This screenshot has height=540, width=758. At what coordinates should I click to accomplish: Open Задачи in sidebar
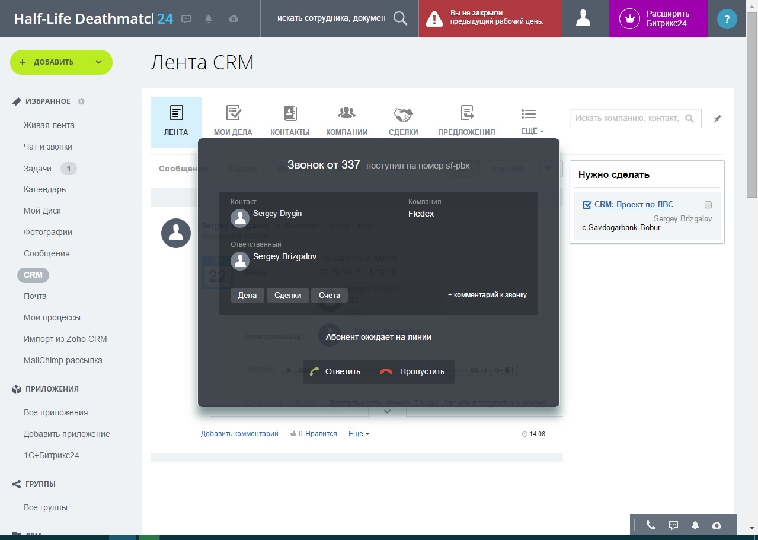coord(37,169)
